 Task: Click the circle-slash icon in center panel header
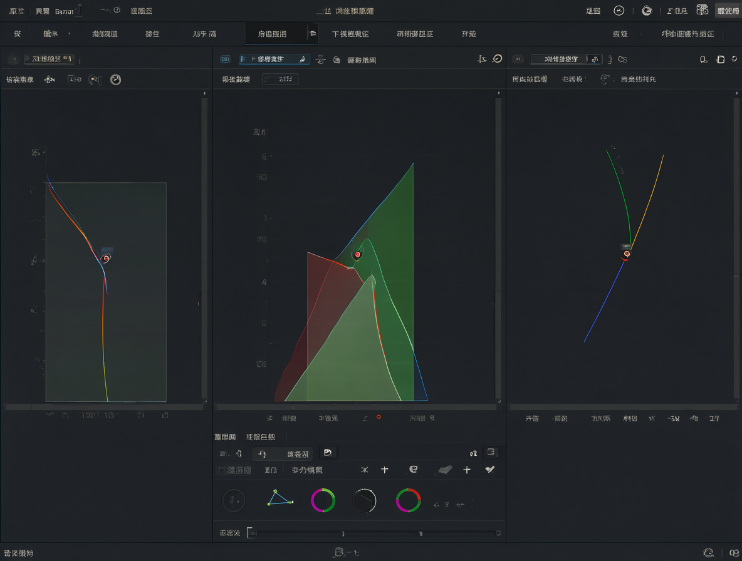click(498, 59)
